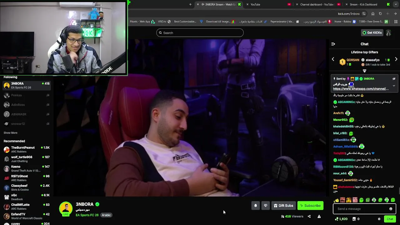Open VISO.tv bookmark
Image resolution: width=400 pixels, height=225 pixels.
pos(164,22)
